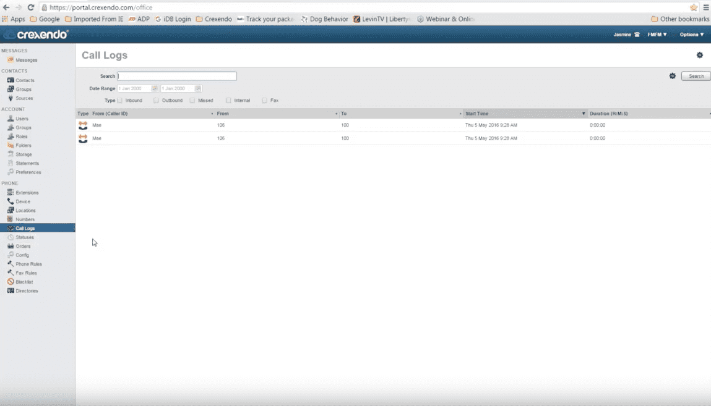Open Folders in the sidebar
Image resolution: width=711 pixels, height=406 pixels.
pos(23,145)
